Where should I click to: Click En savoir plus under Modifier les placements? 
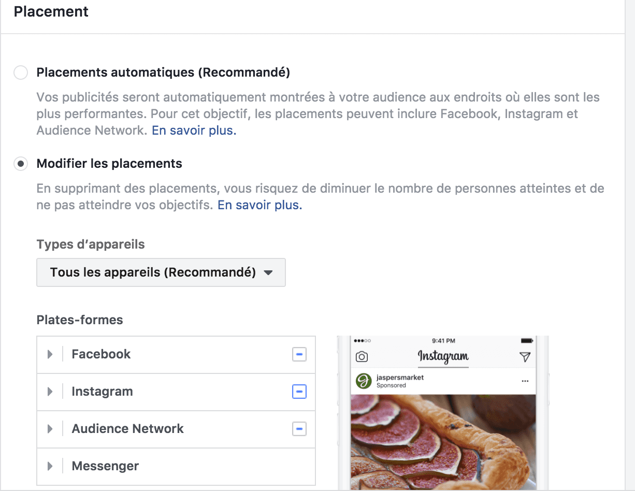point(259,205)
